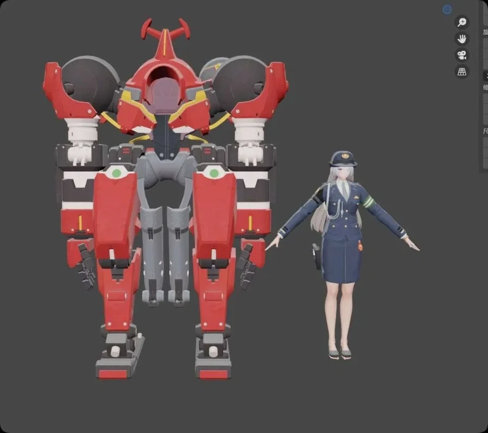
Task: Select the red mech robot model
Action: (x=165, y=199)
